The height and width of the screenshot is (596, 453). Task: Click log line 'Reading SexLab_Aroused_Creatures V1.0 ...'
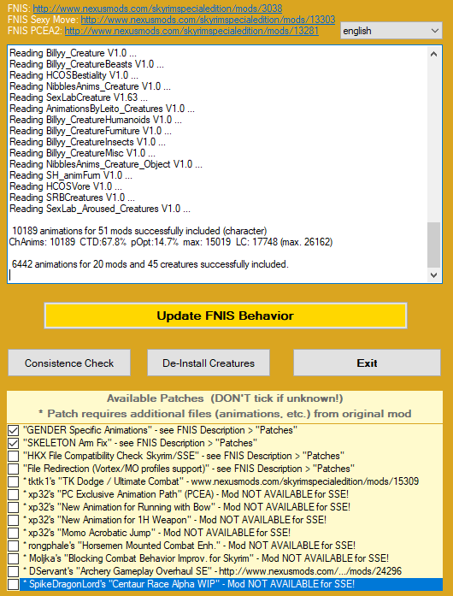pos(100,209)
